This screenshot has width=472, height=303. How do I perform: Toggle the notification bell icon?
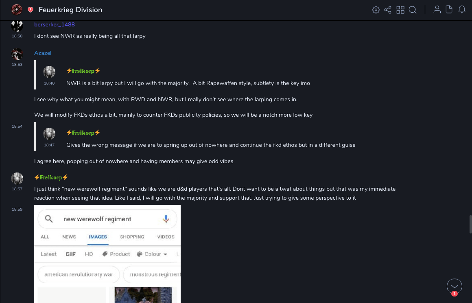pos(462,10)
